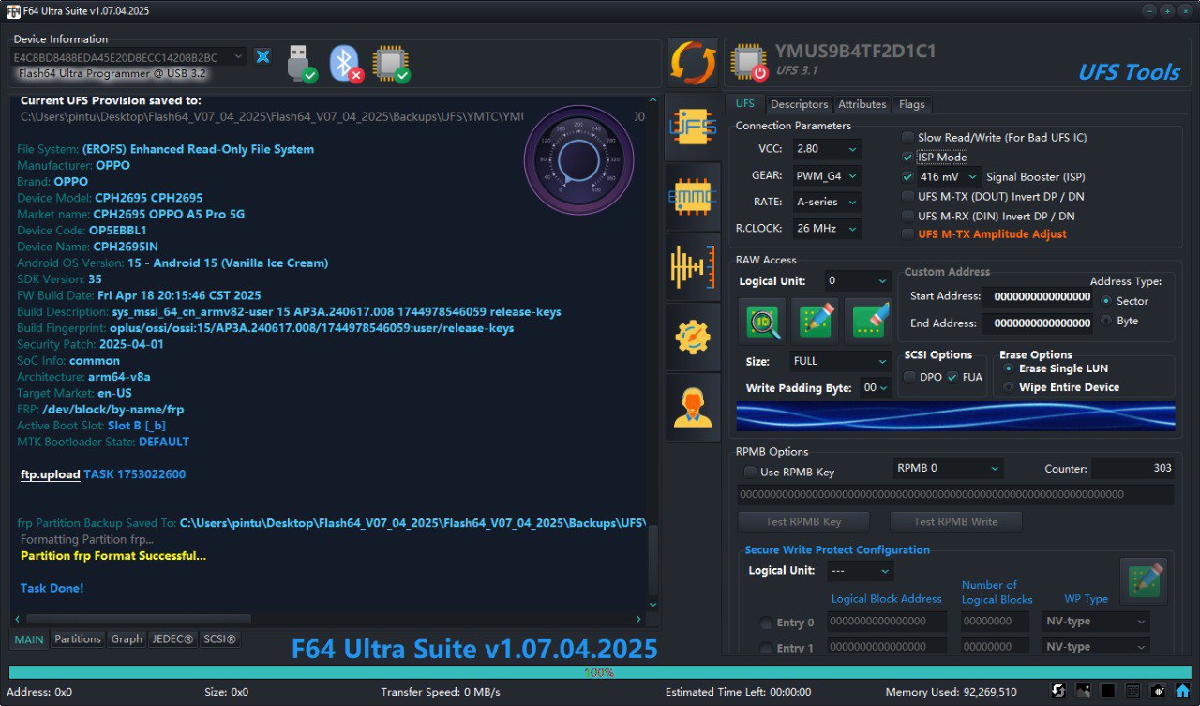Open the Write Padding Byte dropdown

[x=876, y=387]
